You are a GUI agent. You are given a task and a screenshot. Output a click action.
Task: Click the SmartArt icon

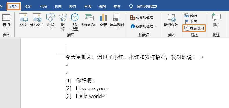coord(89,17)
